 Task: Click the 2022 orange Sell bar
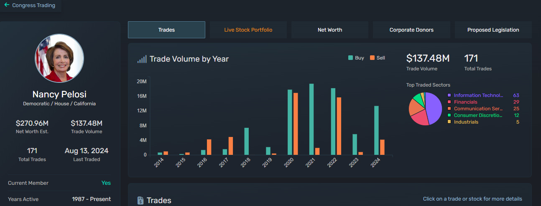[339, 127]
